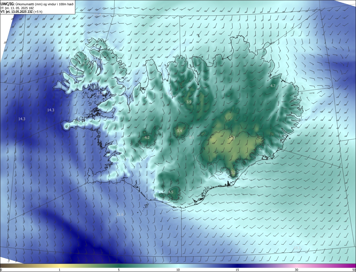Click the 8.1 value on the map

192,137
